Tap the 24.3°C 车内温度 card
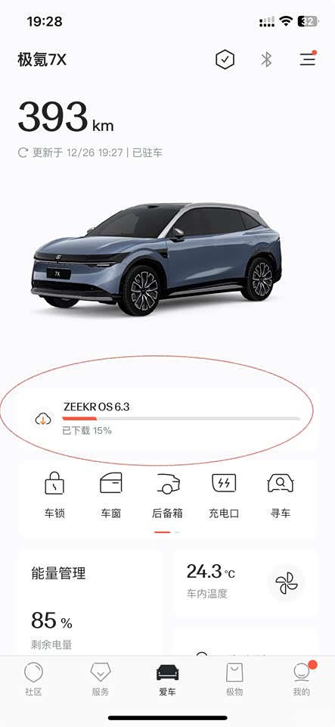Image resolution: width=335 pixels, height=727 pixels. [244, 583]
